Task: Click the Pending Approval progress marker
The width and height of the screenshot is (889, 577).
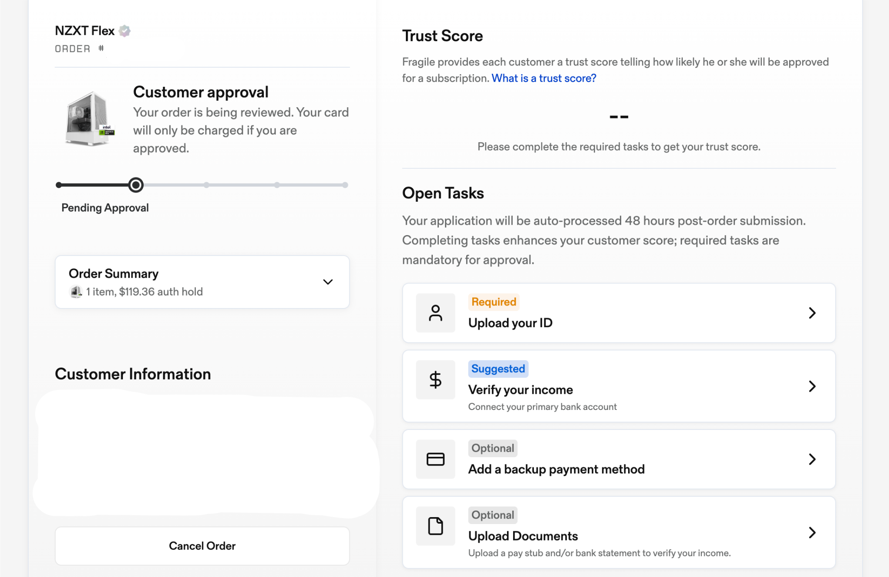Action: click(136, 185)
